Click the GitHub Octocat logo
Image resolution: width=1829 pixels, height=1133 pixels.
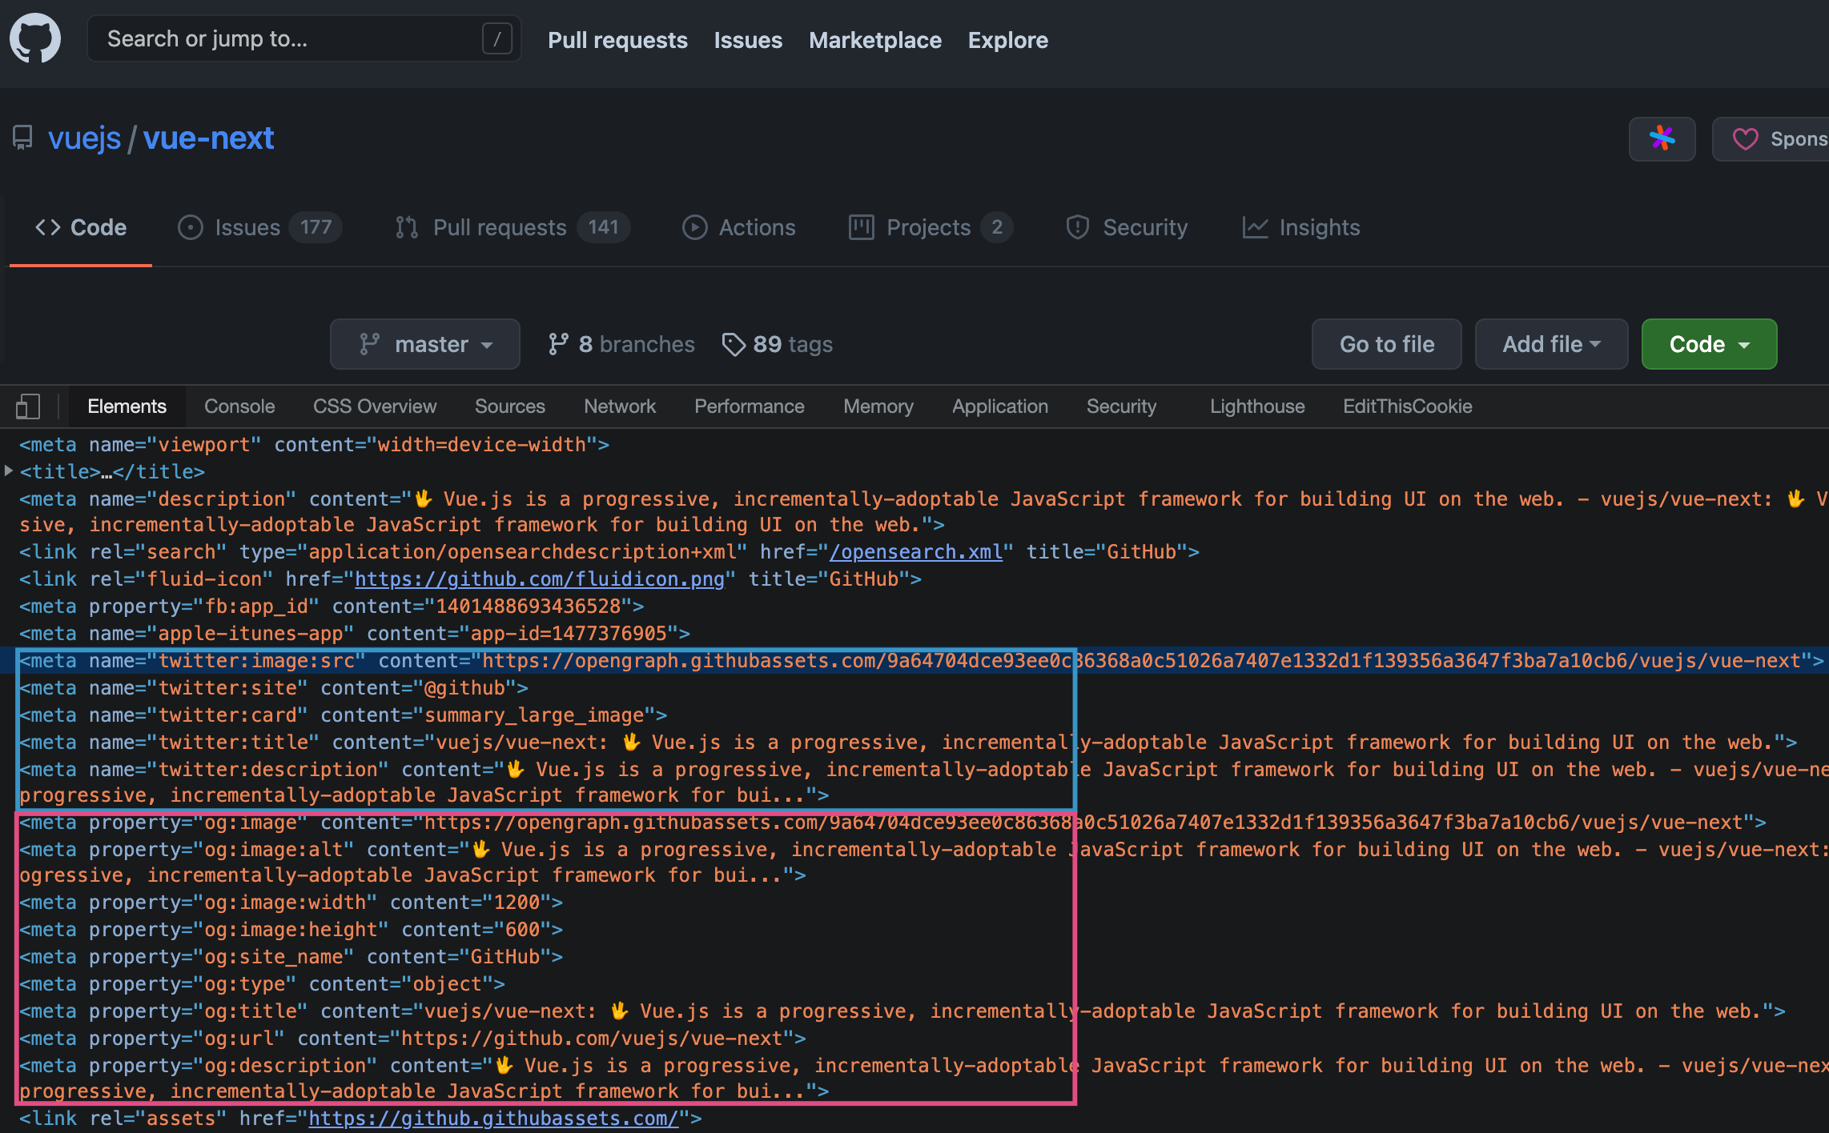pyautogui.click(x=35, y=38)
